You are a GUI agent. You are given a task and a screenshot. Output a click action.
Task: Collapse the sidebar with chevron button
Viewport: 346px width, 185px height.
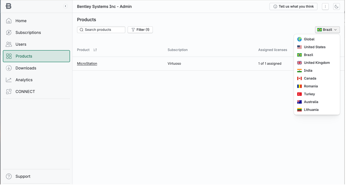tap(65, 6)
